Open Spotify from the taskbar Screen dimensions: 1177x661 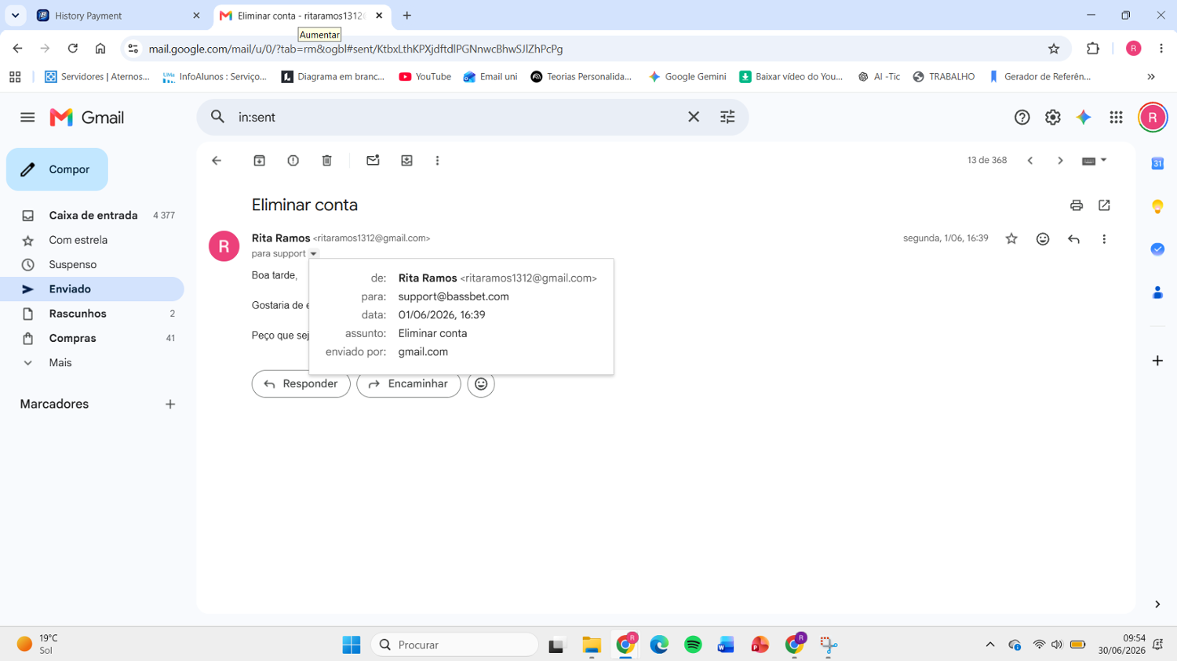point(693,645)
